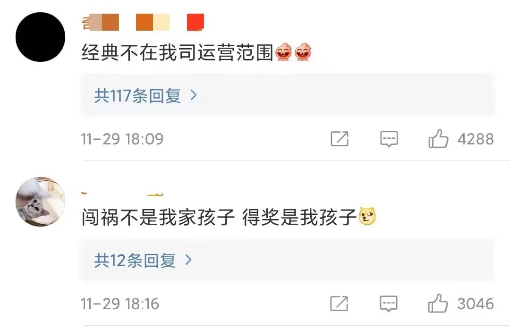Select the comment text 经典不在我司运营范围
Image resolution: width=510 pixels, height=329 pixels.
pyautogui.click(x=178, y=53)
